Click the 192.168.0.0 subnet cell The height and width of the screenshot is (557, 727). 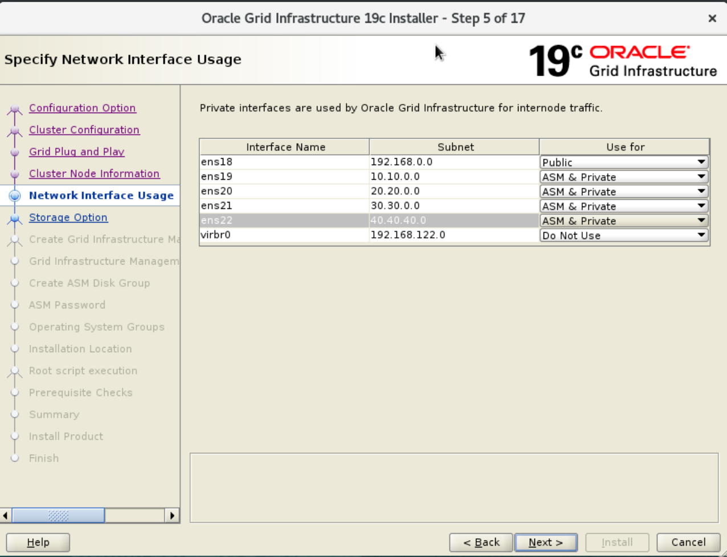[x=454, y=162]
